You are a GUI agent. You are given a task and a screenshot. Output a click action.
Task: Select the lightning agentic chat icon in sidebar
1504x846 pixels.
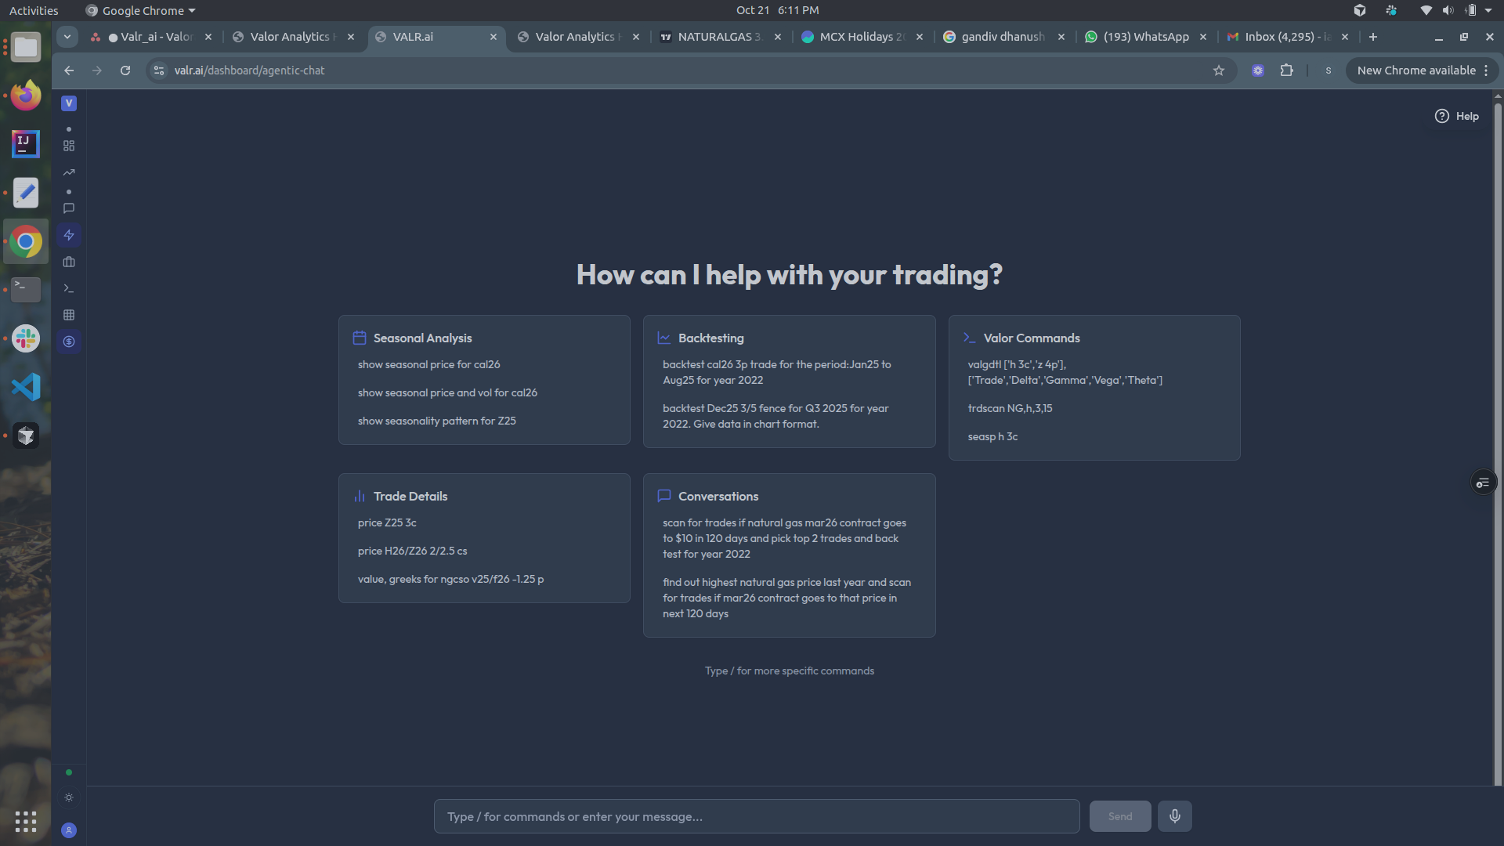point(69,235)
